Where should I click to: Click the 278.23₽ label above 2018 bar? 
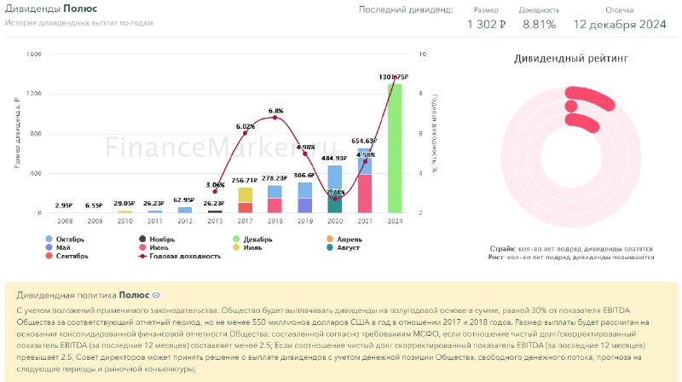tap(275, 178)
